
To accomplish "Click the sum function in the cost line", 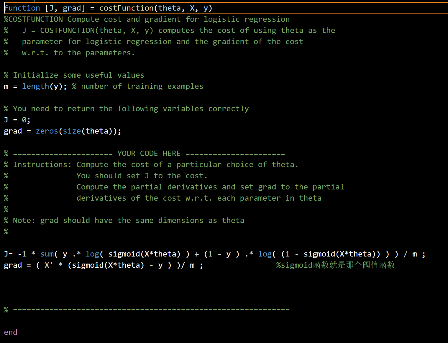I will (x=47, y=254).
